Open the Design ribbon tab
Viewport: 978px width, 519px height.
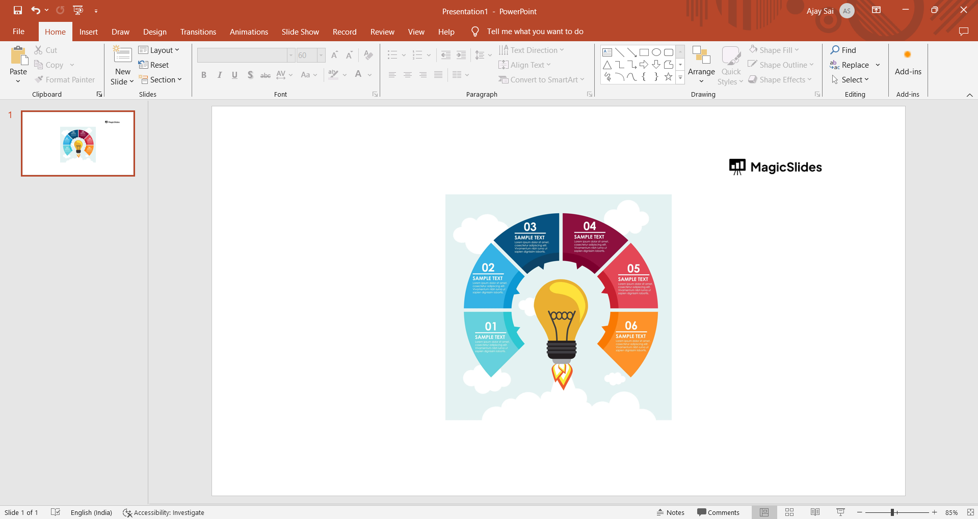154,32
